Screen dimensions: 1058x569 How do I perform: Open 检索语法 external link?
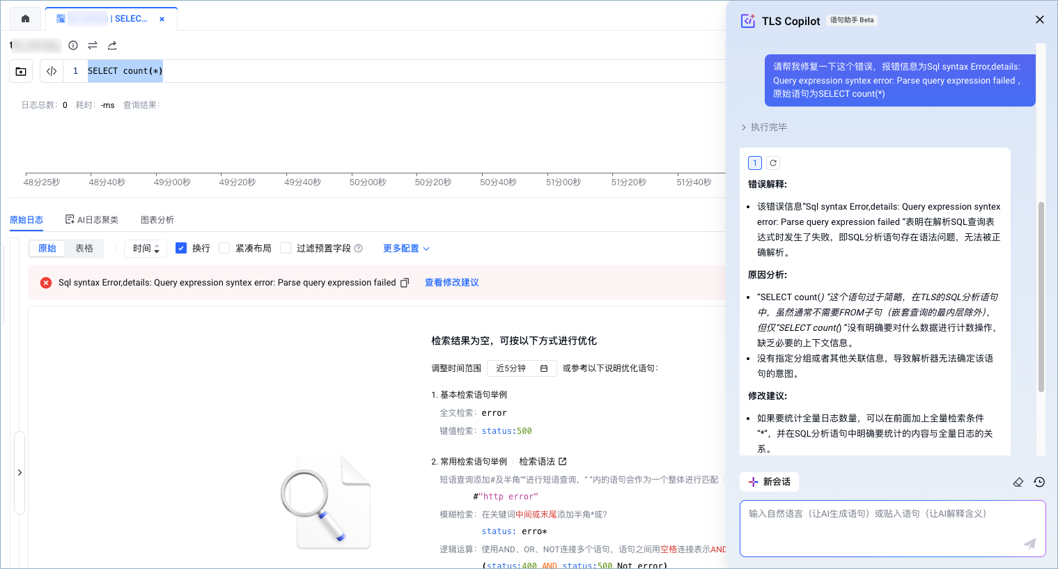click(x=543, y=462)
